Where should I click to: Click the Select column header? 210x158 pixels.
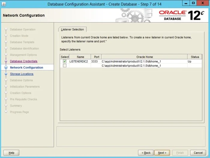coord(65,57)
